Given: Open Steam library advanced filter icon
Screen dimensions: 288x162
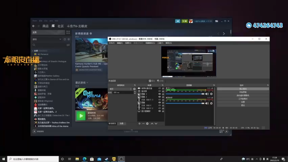Looking at the screenshot, I should pos(68,45).
